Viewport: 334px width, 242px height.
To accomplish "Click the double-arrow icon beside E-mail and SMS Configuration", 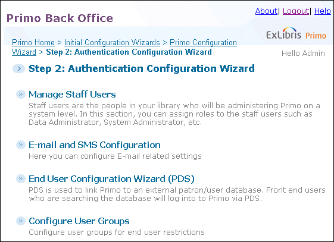I will coord(21,145).
